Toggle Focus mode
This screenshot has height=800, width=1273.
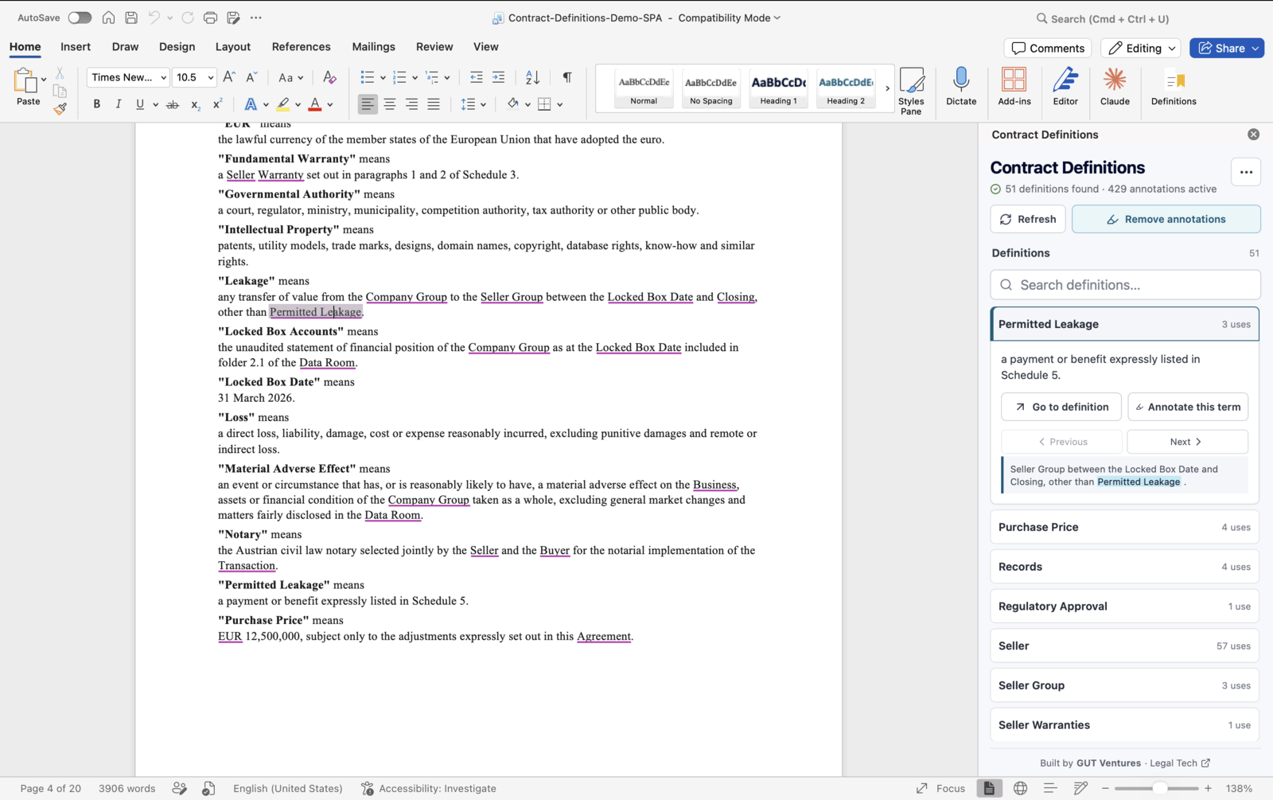[940, 788]
